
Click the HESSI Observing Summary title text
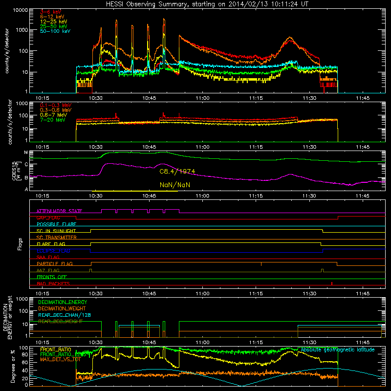point(207,4)
